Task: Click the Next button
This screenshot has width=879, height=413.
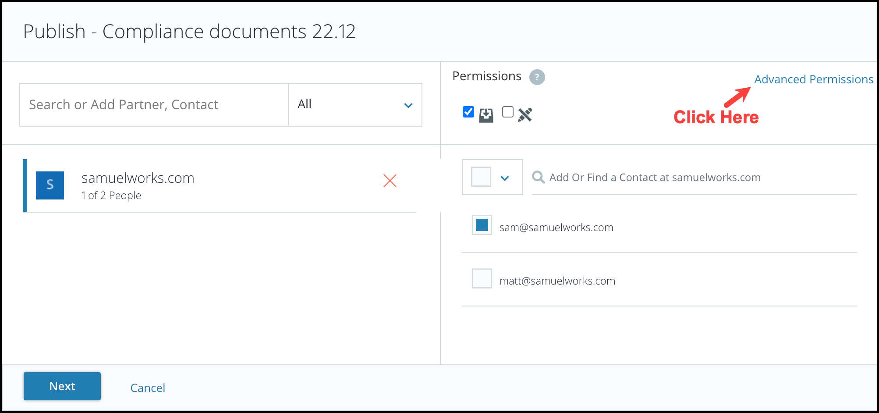Action: tap(62, 386)
